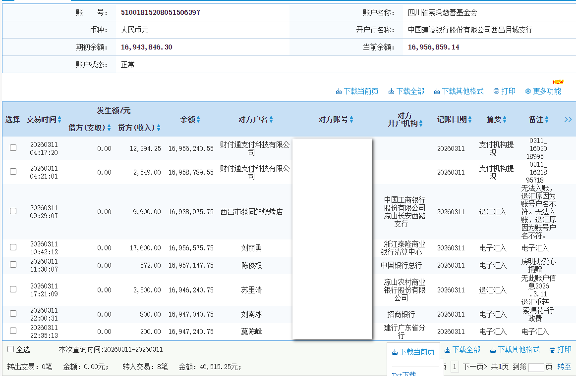Click the download icon beside 下载当前页
The height and width of the screenshot is (376, 576).
[x=339, y=91]
